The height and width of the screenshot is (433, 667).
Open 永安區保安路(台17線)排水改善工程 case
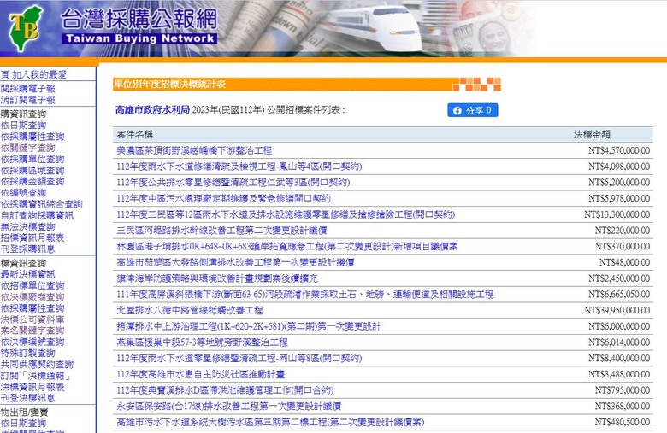(x=229, y=407)
